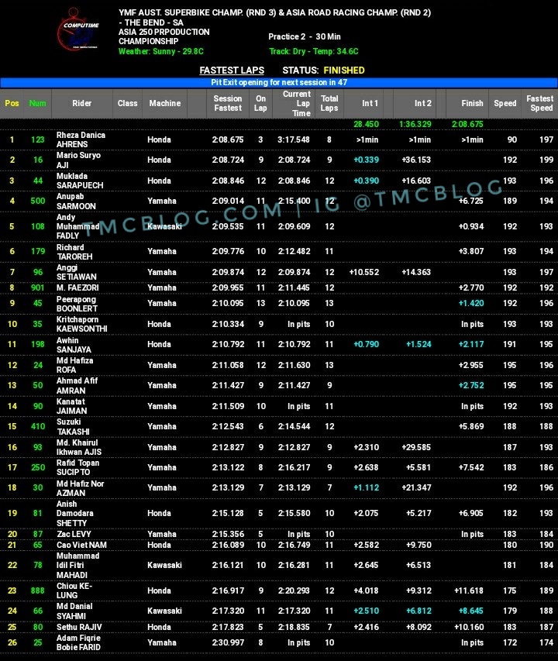Select rider Md Danial SYAHMI

74,611
